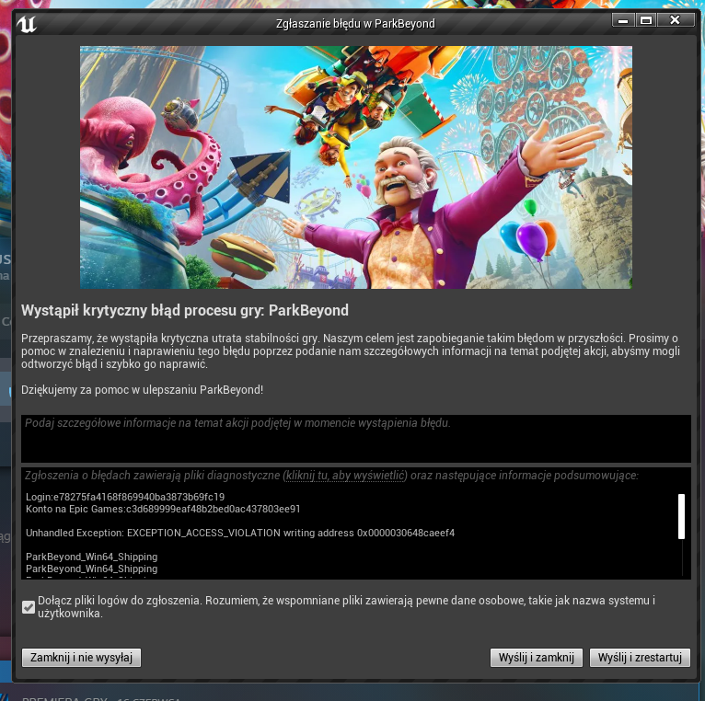705x701 pixels.
Task: Click window title 'Zgłaszanie błędu w ParkBeyond'
Action: coord(355,23)
